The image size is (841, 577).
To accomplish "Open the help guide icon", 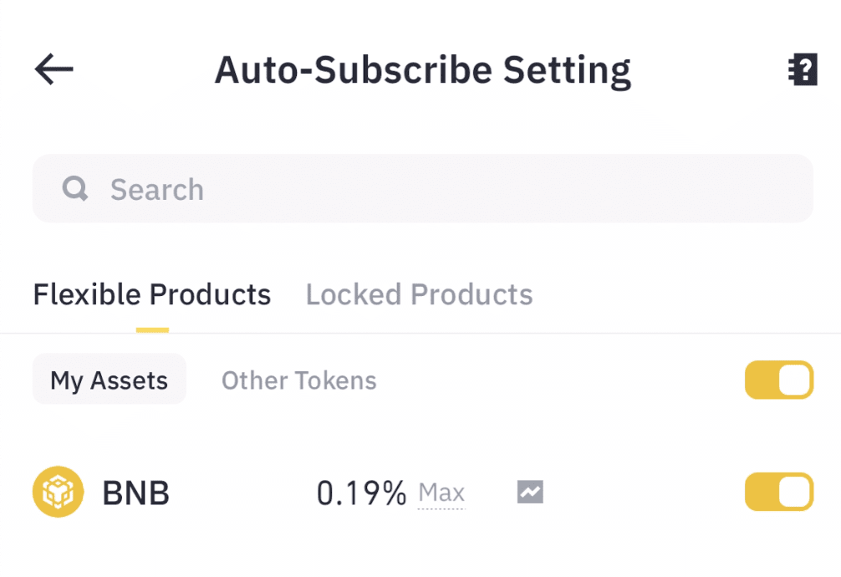I will 803,70.
